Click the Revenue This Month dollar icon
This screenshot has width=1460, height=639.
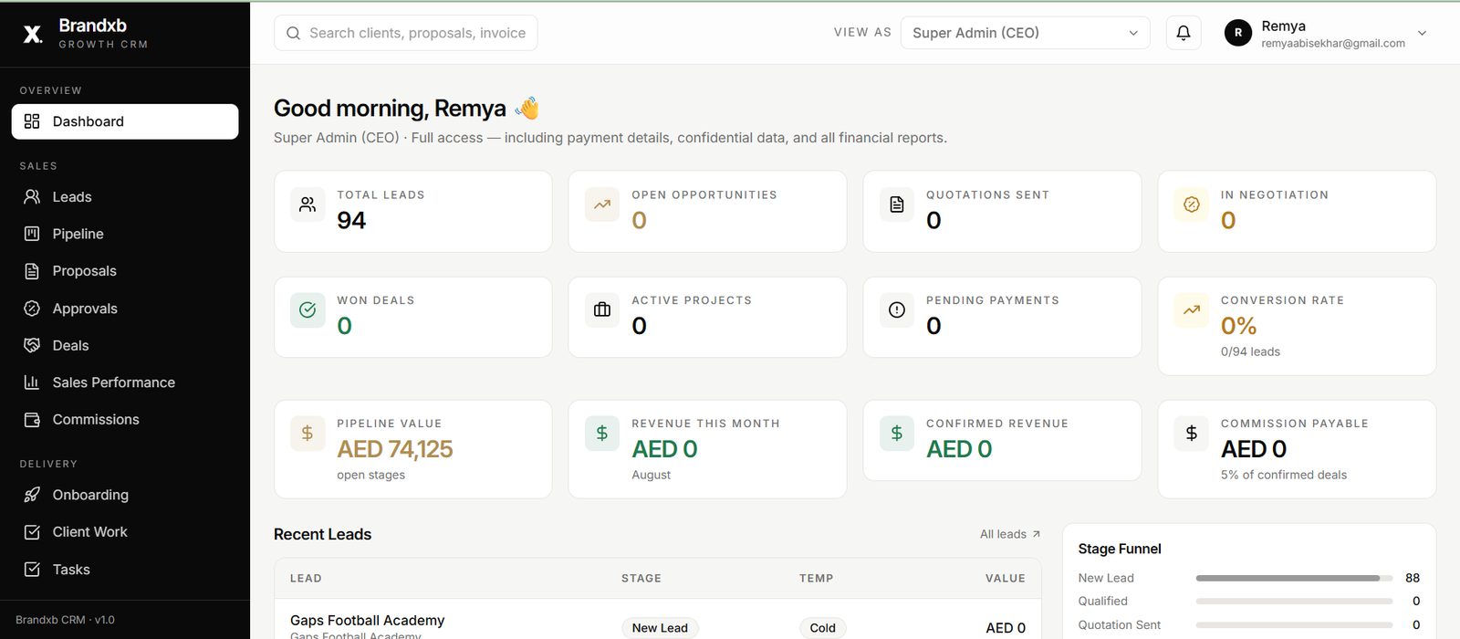tap(602, 433)
